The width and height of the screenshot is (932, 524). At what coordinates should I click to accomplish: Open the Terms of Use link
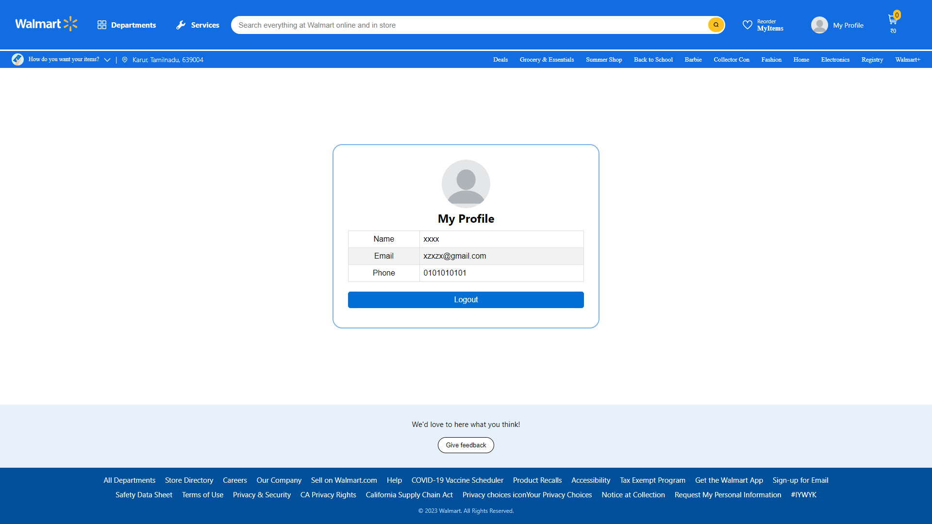[x=202, y=495]
